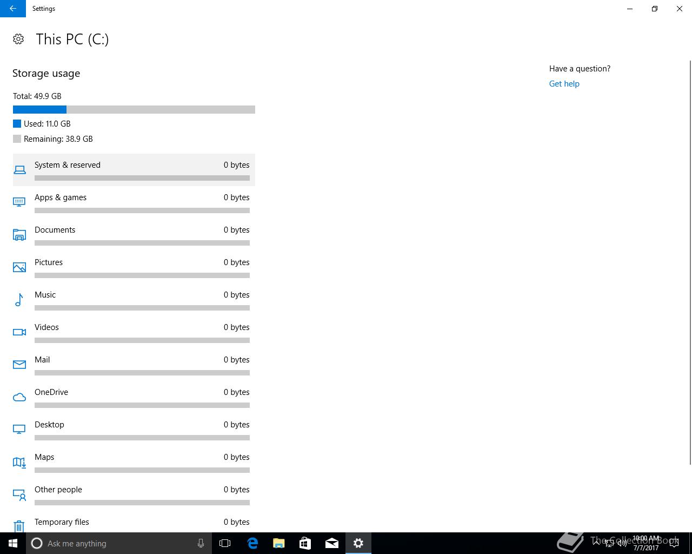This screenshot has height=554, width=692.
Task: Click the "Storage usage" heading
Action: tap(46, 73)
